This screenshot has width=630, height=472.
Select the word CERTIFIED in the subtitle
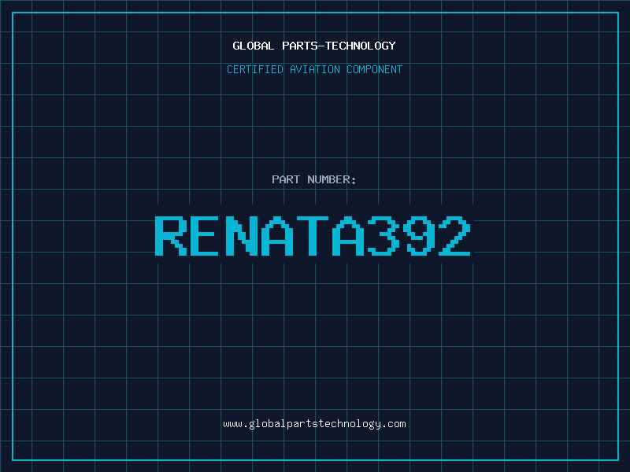256,69
